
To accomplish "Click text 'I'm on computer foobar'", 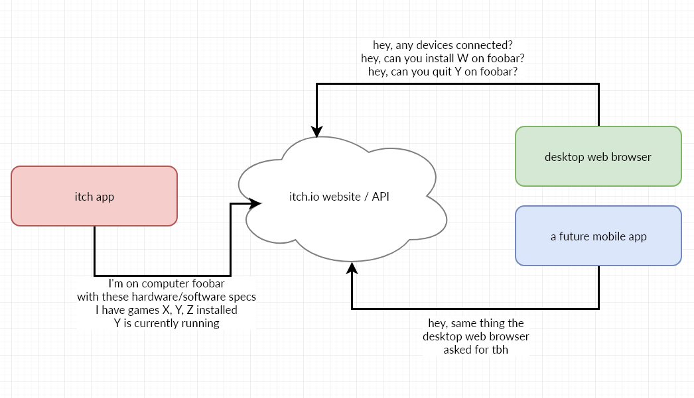I will coord(167,283).
